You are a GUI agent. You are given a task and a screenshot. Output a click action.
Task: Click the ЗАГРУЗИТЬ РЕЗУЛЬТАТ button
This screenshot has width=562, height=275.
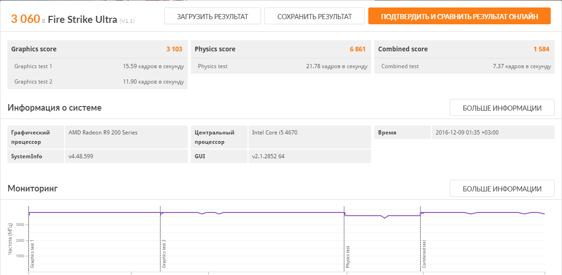pyautogui.click(x=212, y=16)
